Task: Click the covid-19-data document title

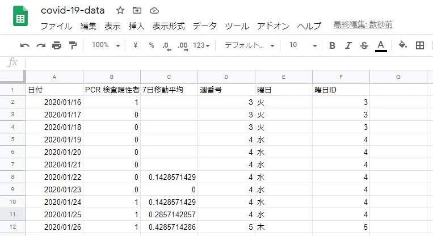Action: coord(73,10)
